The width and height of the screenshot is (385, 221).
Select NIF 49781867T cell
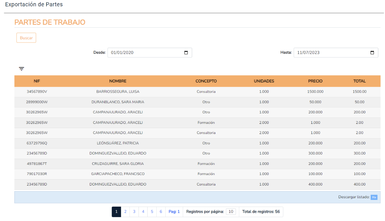click(x=37, y=163)
